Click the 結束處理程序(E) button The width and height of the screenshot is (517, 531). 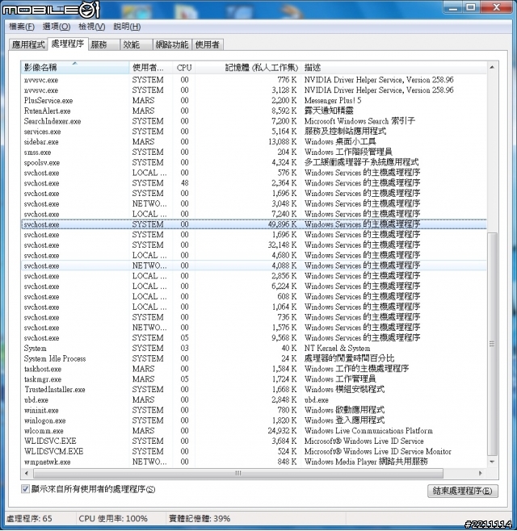[463, 491]
